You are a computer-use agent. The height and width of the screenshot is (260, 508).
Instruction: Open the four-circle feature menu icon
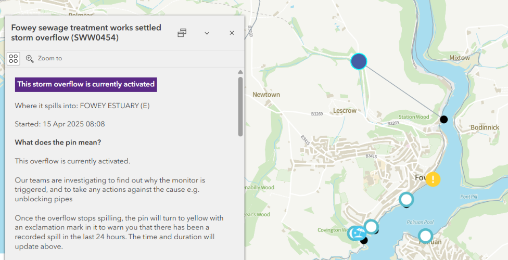[x=14, y=58]
